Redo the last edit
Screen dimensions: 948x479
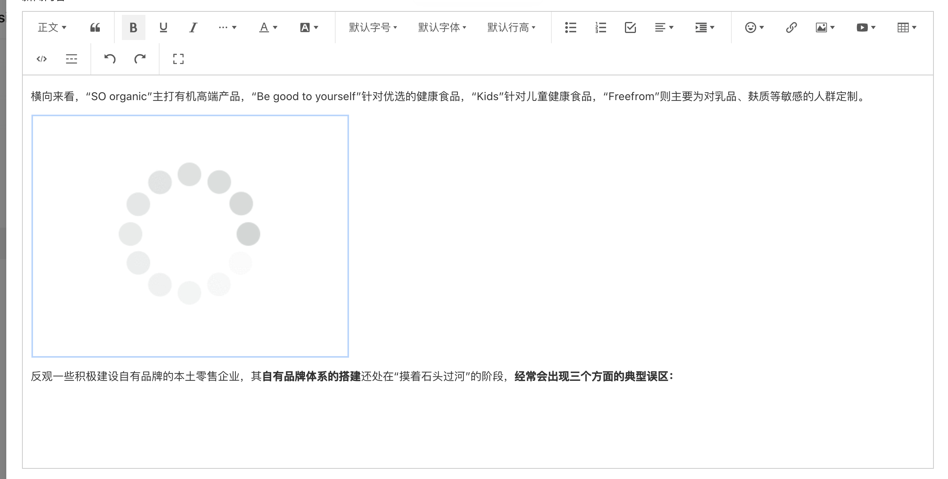tap(139, 59)
